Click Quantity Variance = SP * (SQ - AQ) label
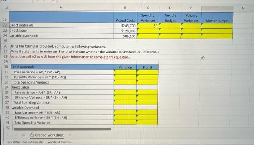The width and height of the screenshot is (254, 145). 40,77
